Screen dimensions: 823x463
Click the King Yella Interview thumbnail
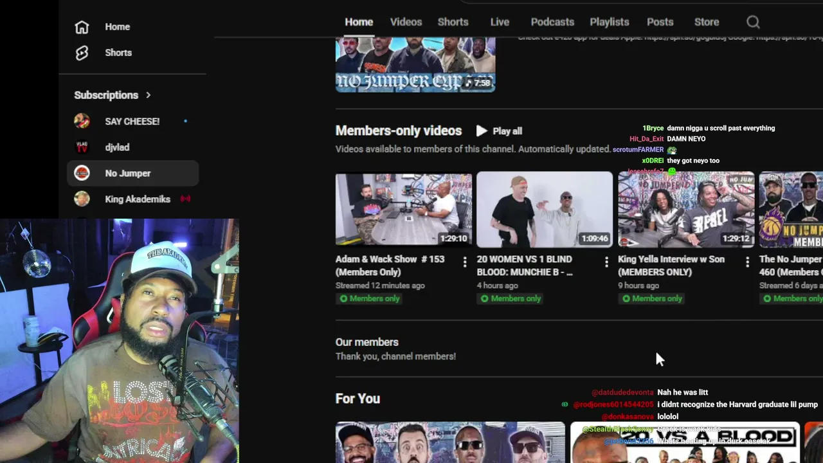pyautogui.click(x=686, y=210)
